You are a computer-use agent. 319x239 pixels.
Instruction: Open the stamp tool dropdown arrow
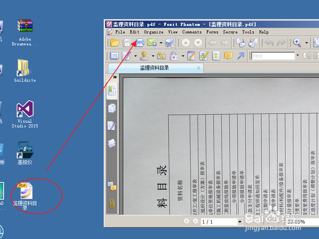[x=153, y=56]
